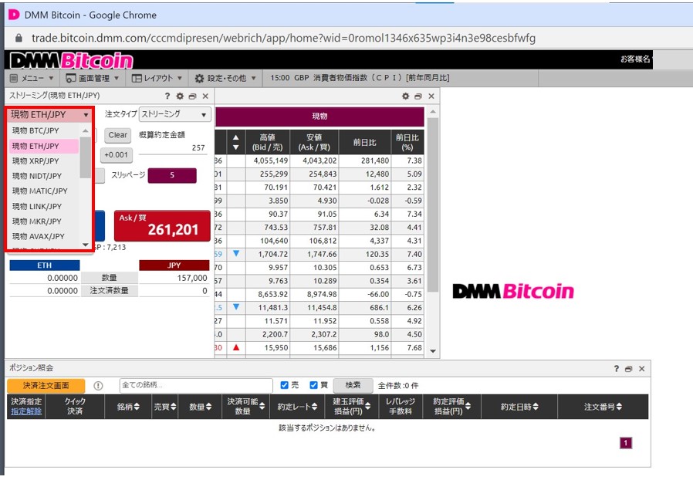Close the ポジション照会 panel
Image resolution: width=693 pixels, height=480 pixels.
pos(642,369)
